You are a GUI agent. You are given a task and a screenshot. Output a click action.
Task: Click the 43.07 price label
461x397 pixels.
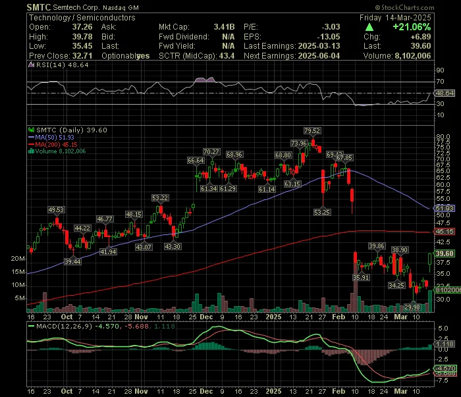point(144,247)
